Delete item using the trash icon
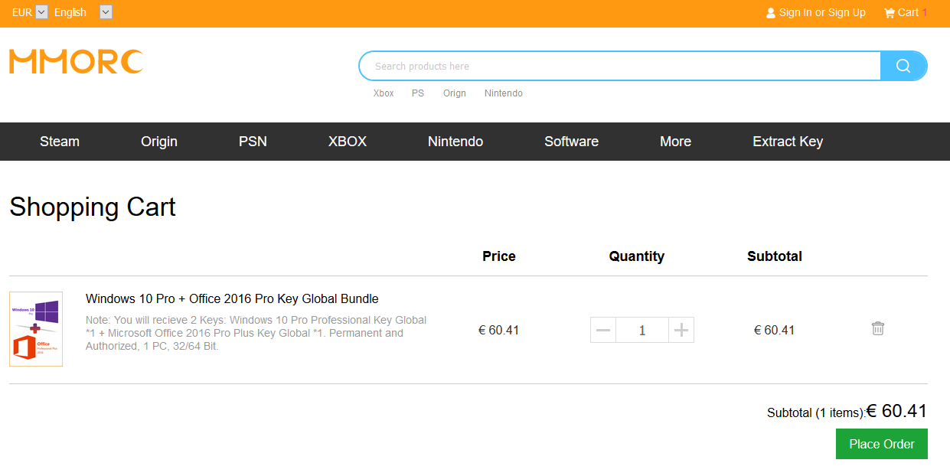The width and height of the screenshot is (950, 476). click(877, 328)
